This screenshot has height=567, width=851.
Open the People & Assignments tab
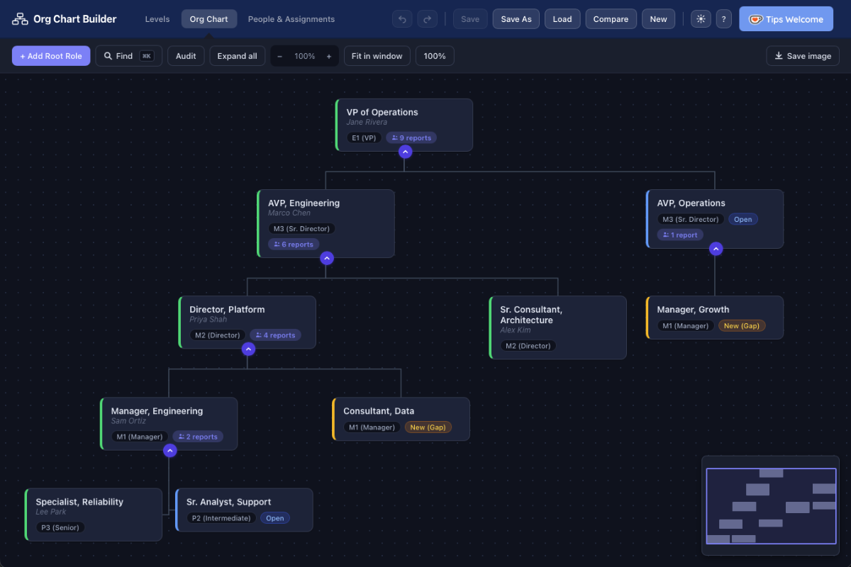coord(291,19)
